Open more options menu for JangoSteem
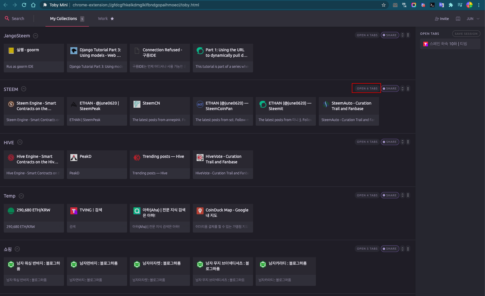Image resolution: width=485 pixels, height=296 pixels. pos(408,35)
